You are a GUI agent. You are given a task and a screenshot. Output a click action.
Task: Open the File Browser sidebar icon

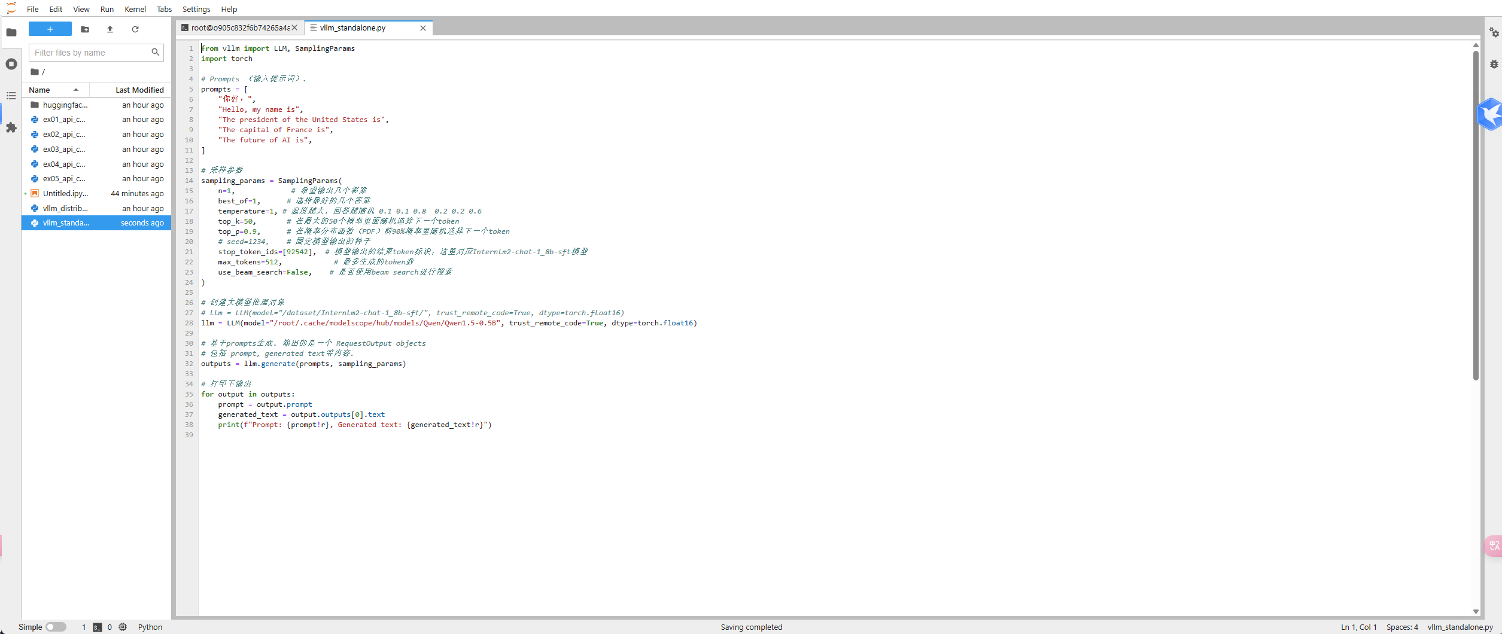pos(11,32)
